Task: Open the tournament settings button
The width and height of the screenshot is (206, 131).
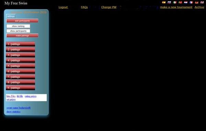Action: pos(11,16)
